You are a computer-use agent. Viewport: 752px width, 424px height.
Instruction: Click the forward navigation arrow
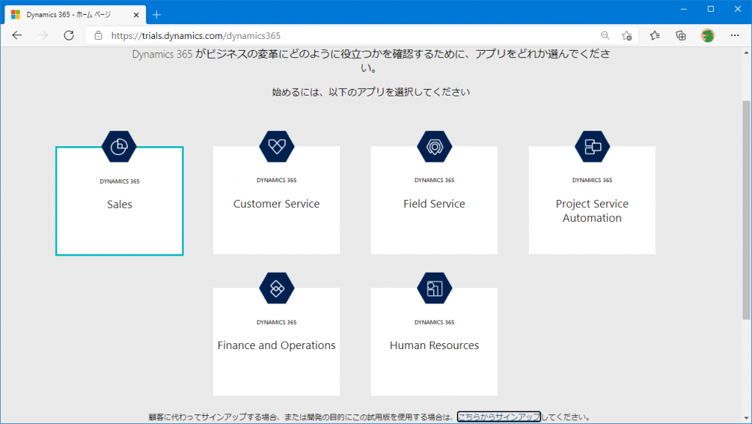tap(43, 35)
